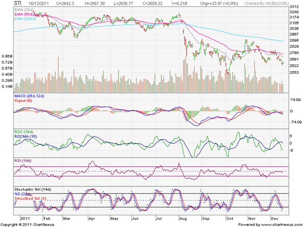Click the tallest August volume bar

click(186, 74)
